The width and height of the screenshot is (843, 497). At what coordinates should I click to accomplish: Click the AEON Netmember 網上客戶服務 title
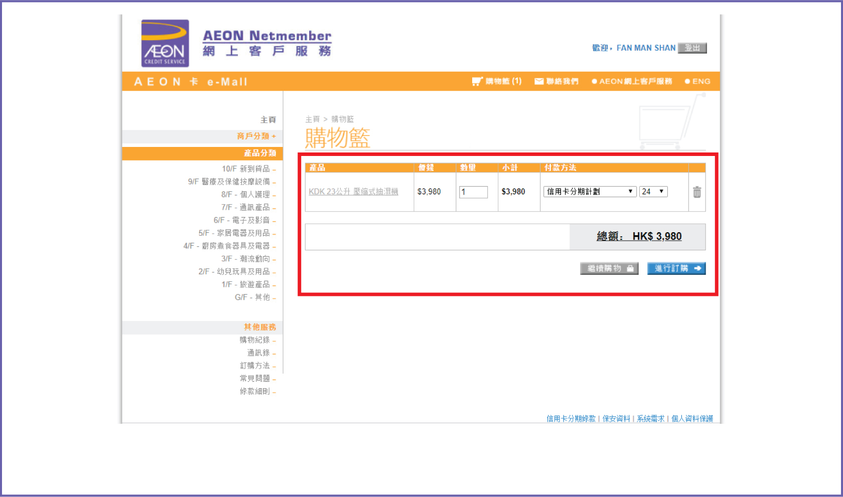pos(267,43)
